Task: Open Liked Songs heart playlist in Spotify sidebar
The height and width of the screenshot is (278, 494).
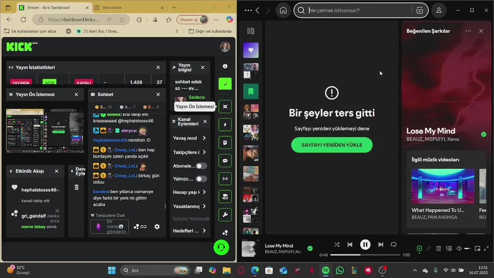Action: click(251, 50)
